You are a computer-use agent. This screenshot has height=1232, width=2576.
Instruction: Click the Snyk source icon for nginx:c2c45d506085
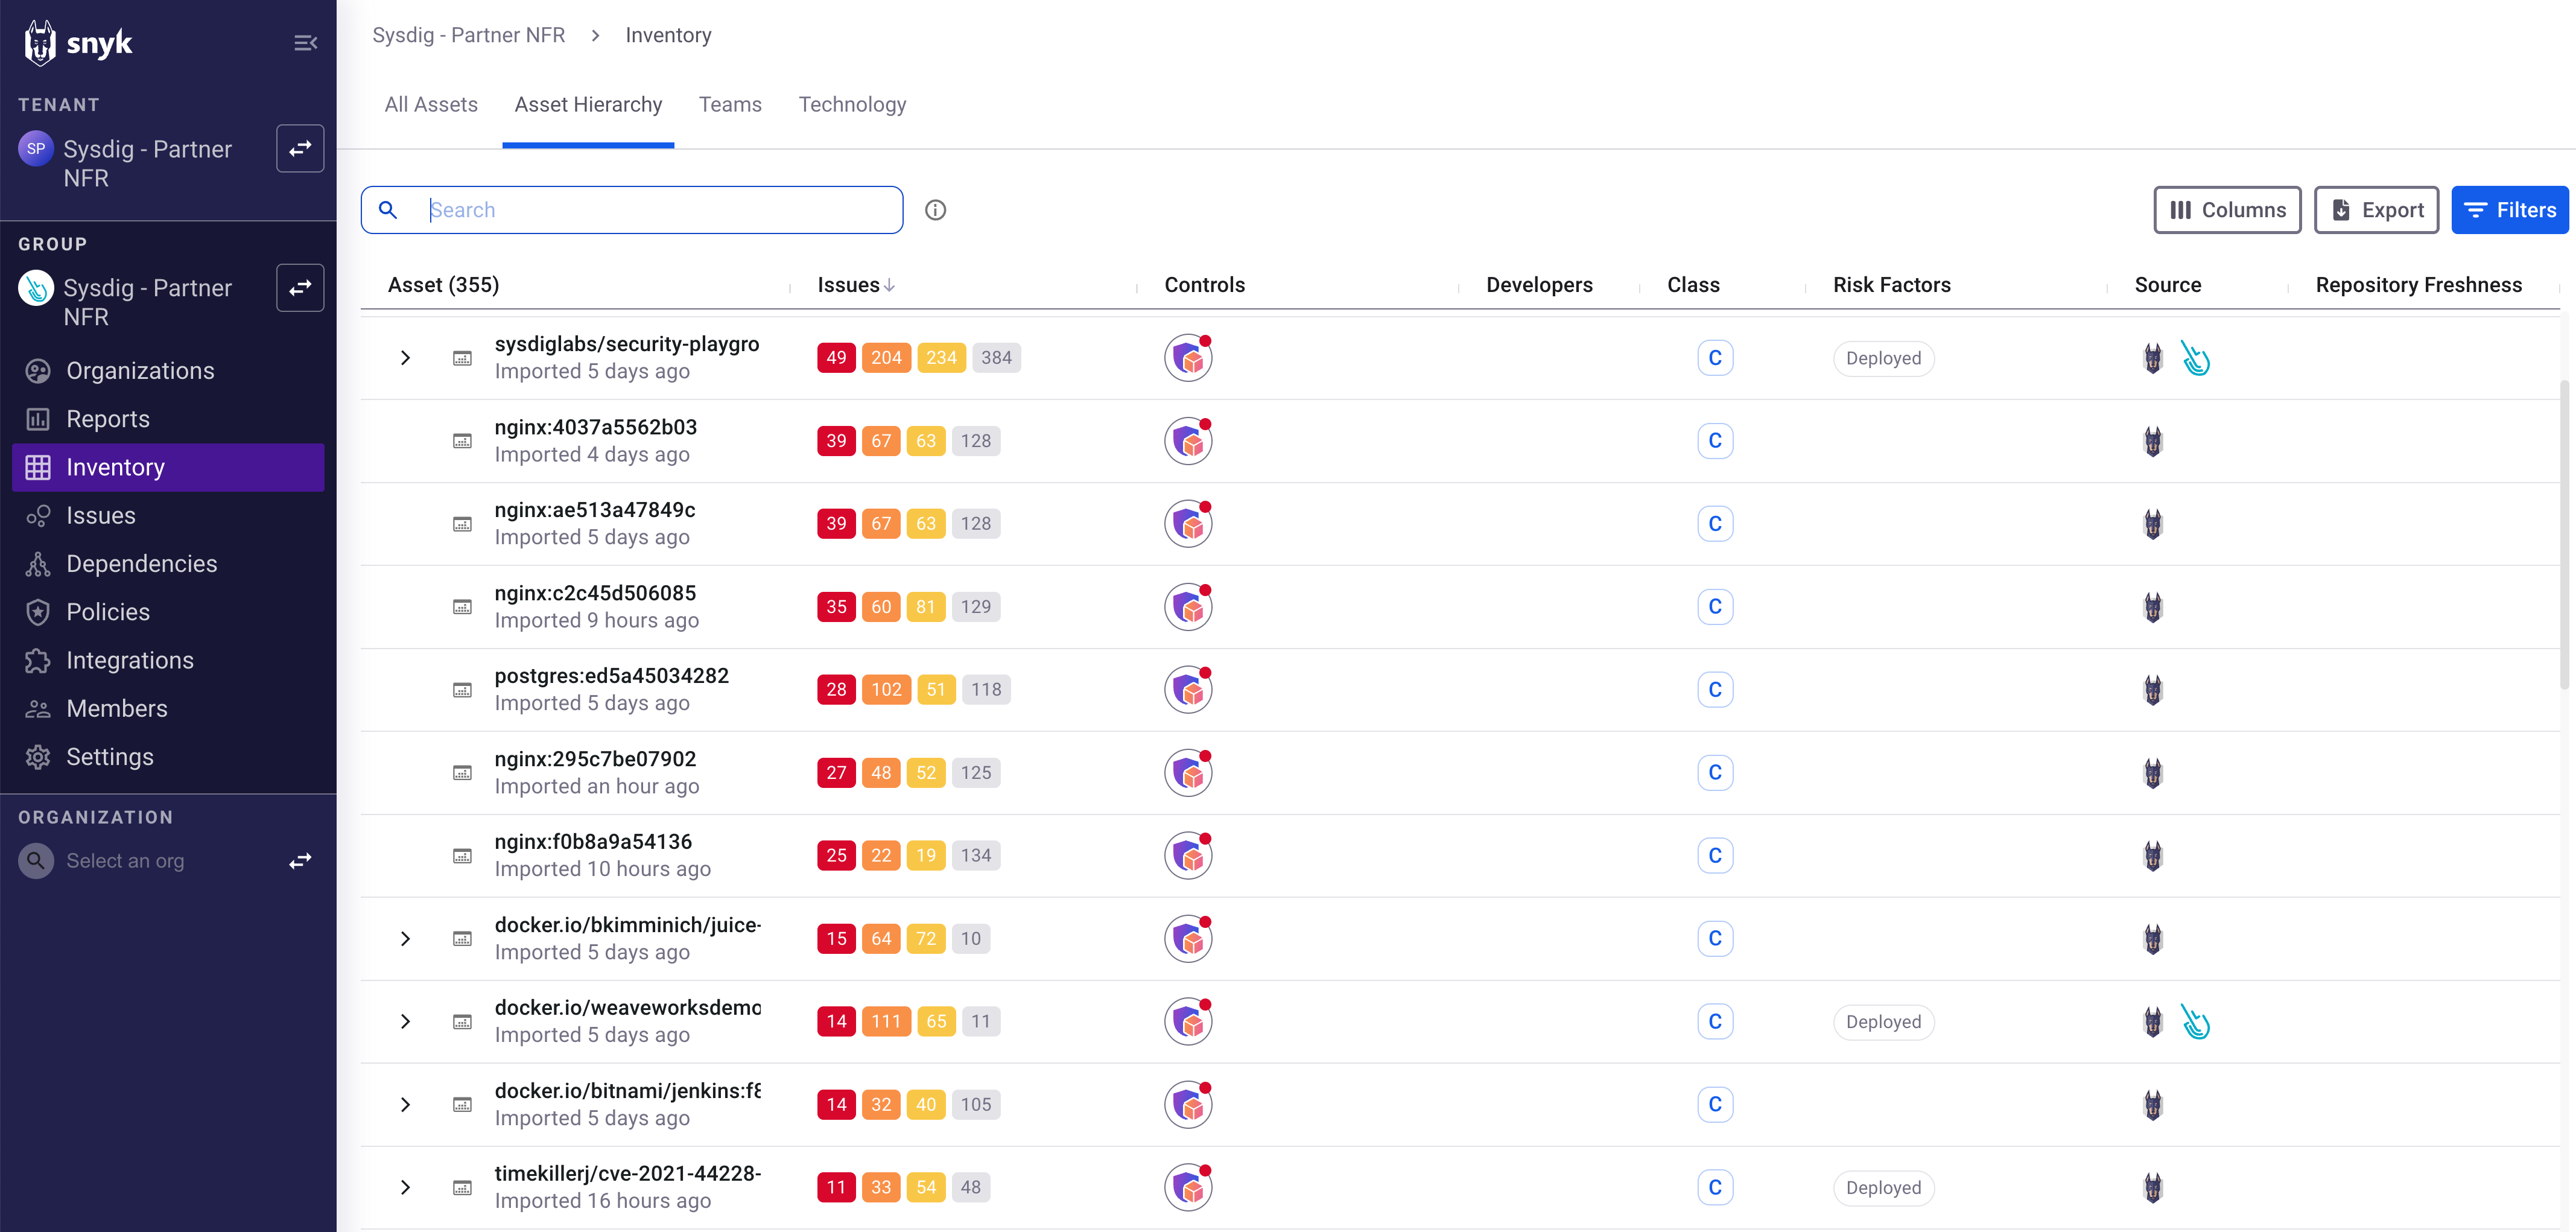point(2153,607)
